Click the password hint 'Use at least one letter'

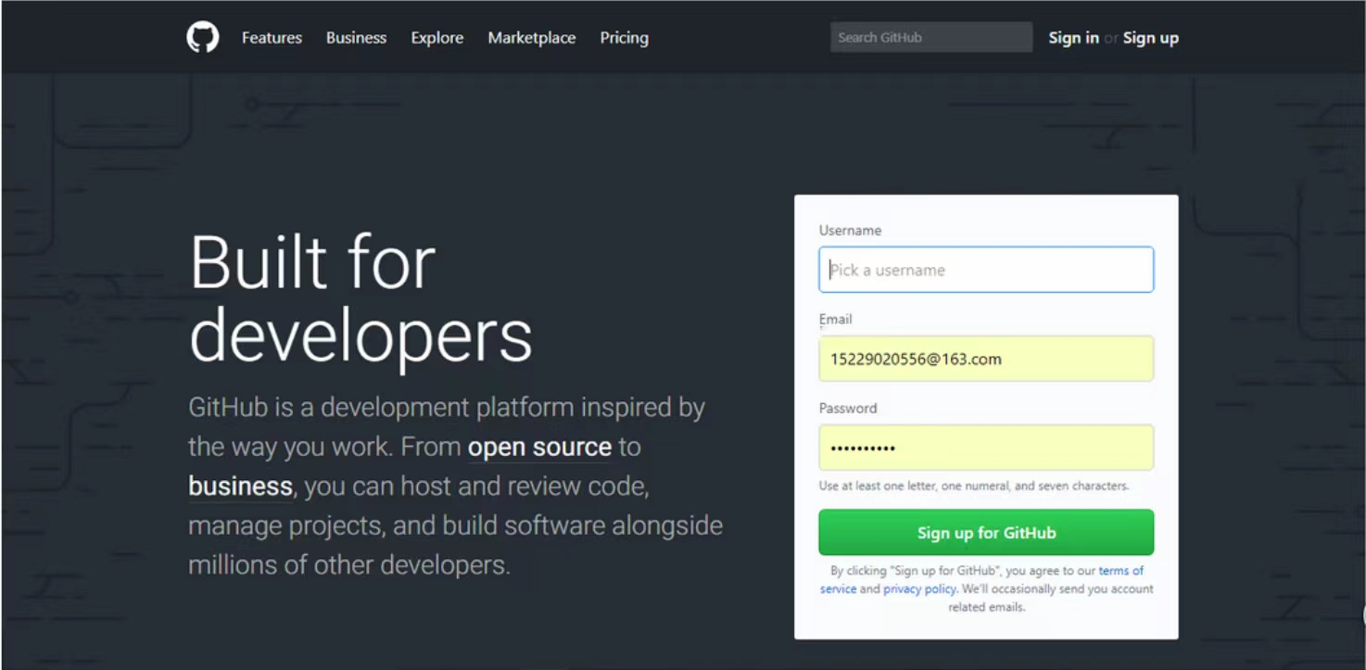[x=974, y=487]
